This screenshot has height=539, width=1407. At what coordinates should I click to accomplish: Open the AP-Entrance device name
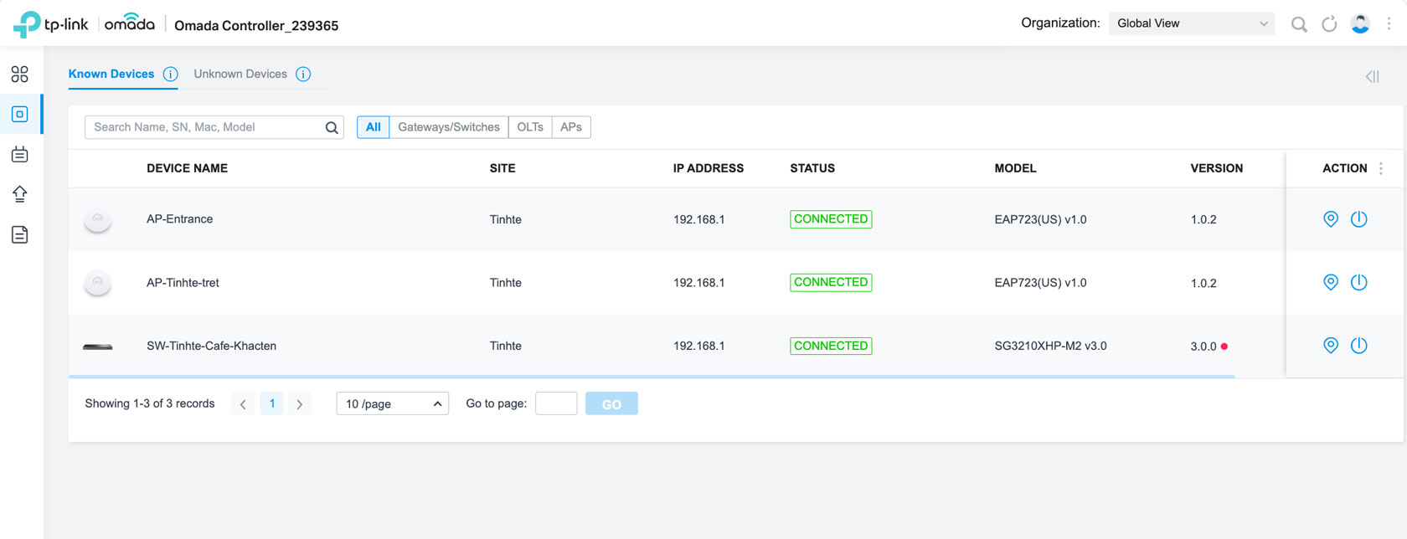click(180, 219)
